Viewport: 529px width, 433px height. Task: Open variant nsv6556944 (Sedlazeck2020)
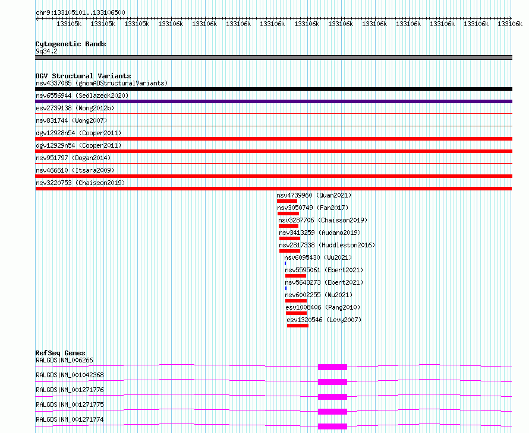[x=82, y=95]
